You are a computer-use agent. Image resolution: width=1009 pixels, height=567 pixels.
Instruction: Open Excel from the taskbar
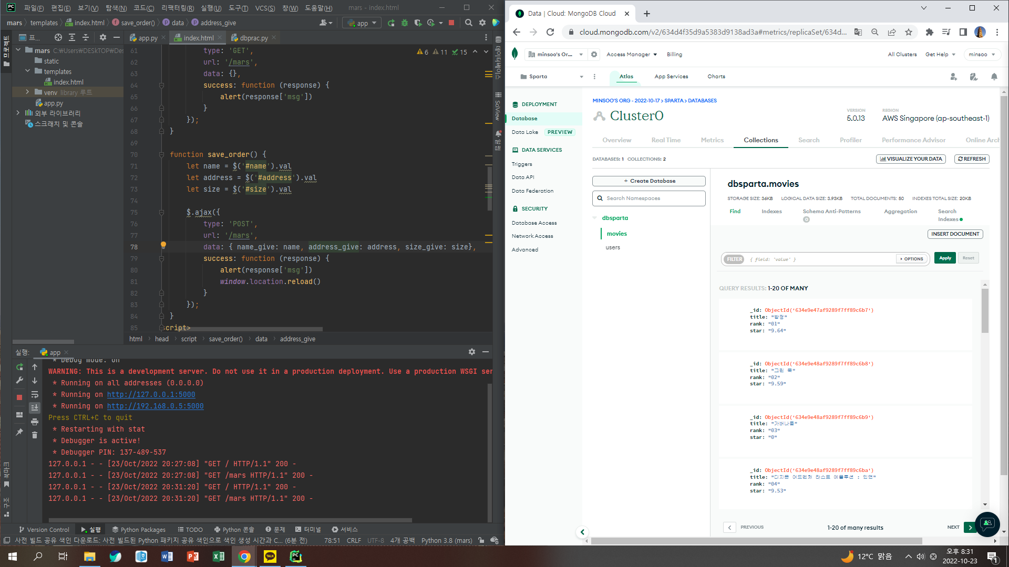pos(219,556)
